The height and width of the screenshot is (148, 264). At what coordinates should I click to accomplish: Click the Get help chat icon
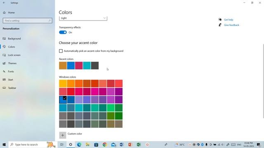click(x=220, y=19)
